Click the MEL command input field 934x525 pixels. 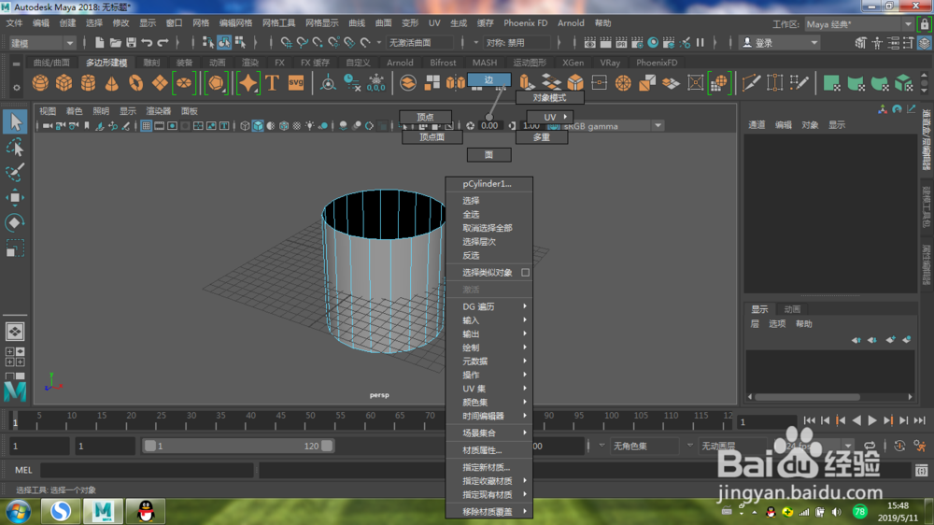147,470
